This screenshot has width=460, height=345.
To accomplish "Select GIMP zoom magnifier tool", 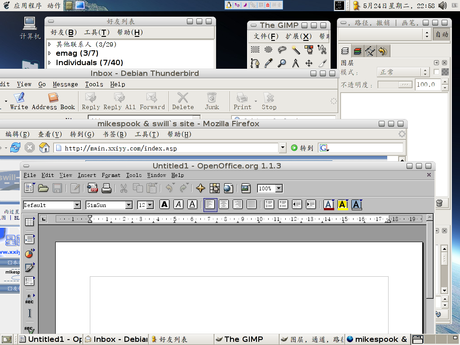I will [282, 63].
